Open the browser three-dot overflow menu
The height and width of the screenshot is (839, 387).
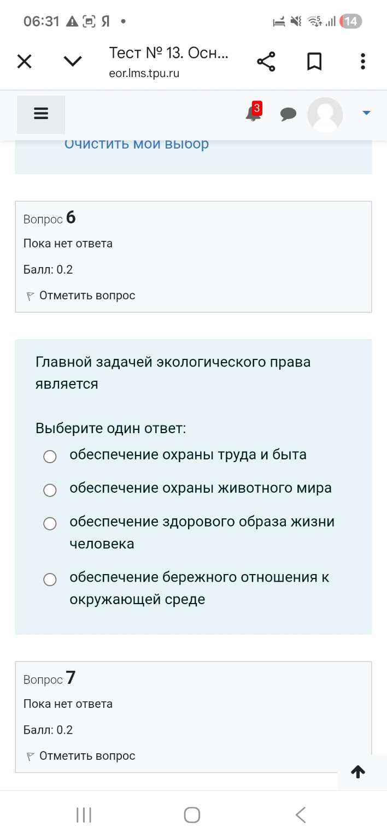pyautogui.click(x=362, y=61)
